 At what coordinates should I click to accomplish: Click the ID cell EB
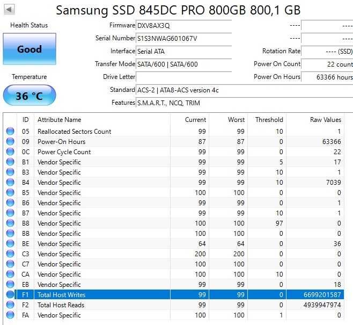[x=25, y=284]
